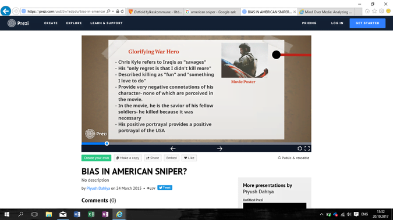
Task: Enter fullscreen presentation mode
Action: click(307, 149)
